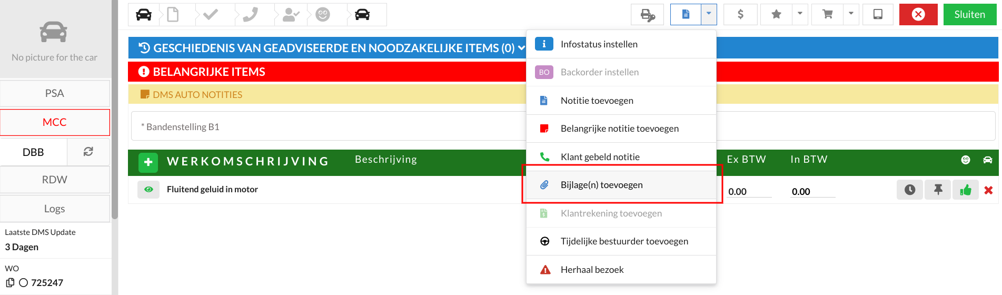Delete the row using the red X icon

[988, 190]
